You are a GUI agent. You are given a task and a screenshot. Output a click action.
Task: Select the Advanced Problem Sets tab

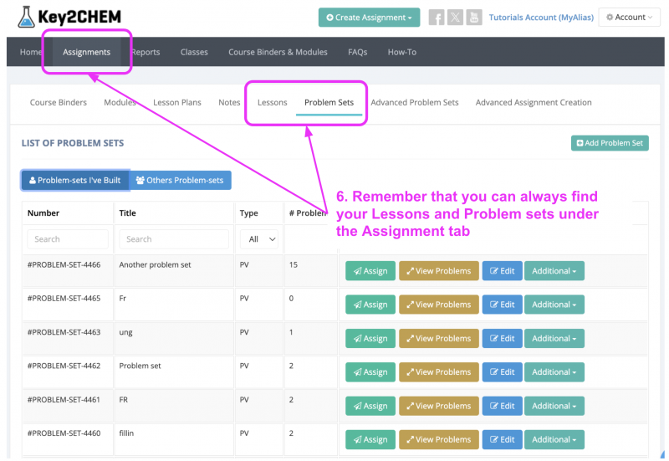414,103
